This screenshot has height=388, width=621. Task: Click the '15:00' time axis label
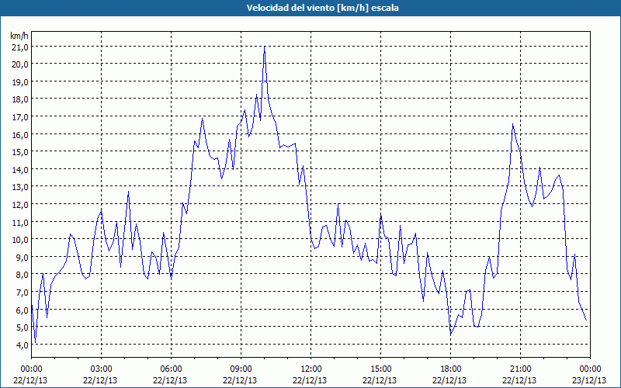pos(380,369)
